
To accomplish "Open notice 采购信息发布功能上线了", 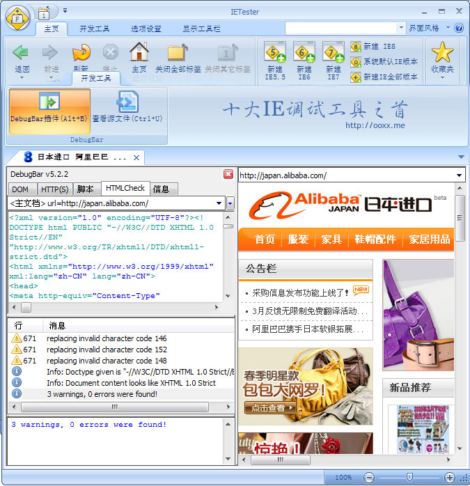I will [300, 292].
